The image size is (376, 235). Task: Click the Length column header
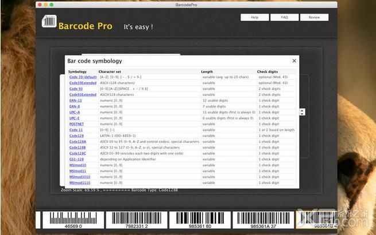207,71
